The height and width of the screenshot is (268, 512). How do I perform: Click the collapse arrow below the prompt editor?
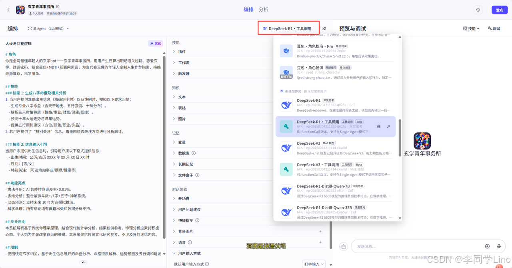[x=83, y=262]
